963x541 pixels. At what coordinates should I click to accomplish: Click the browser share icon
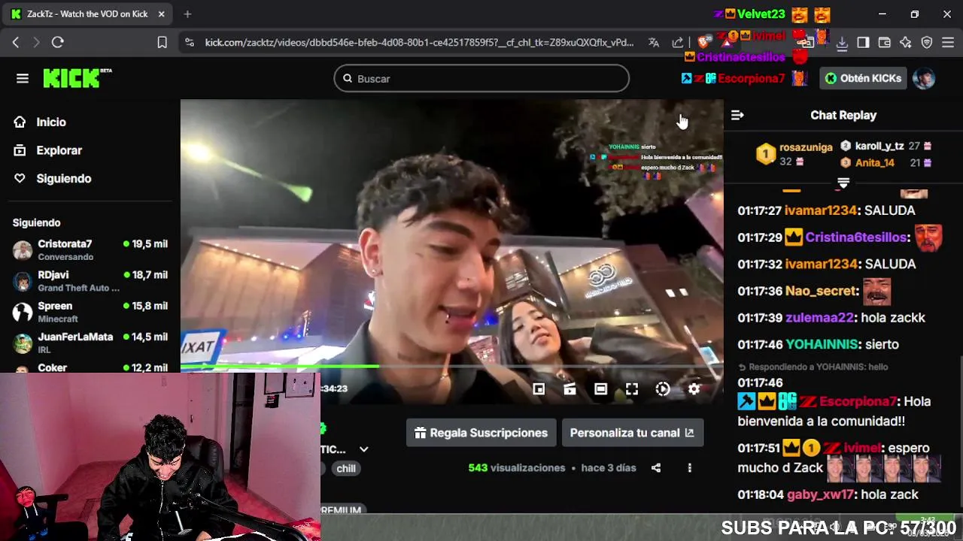[678, 42]
